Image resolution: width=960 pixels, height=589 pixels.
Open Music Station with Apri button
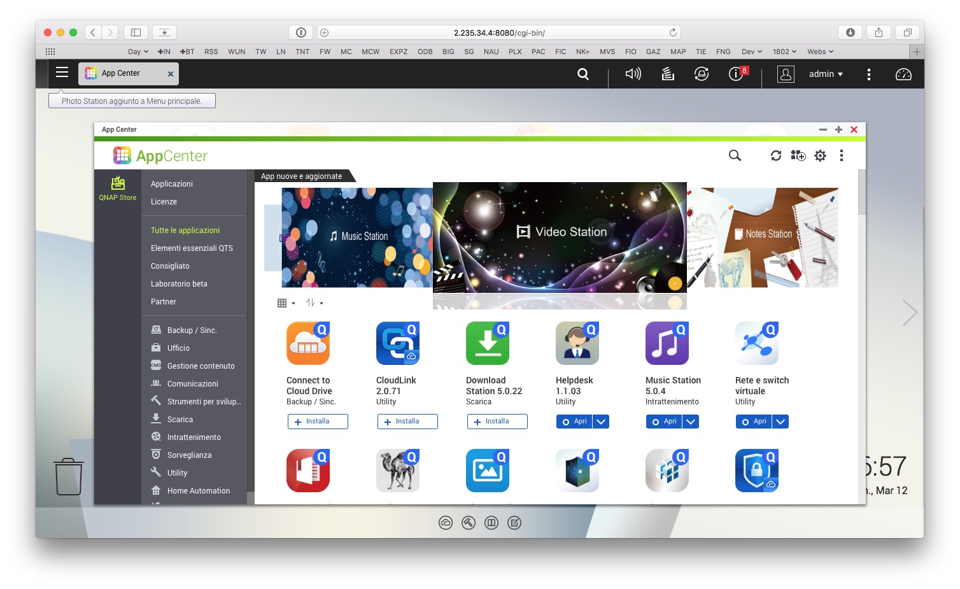coord(665,422)
